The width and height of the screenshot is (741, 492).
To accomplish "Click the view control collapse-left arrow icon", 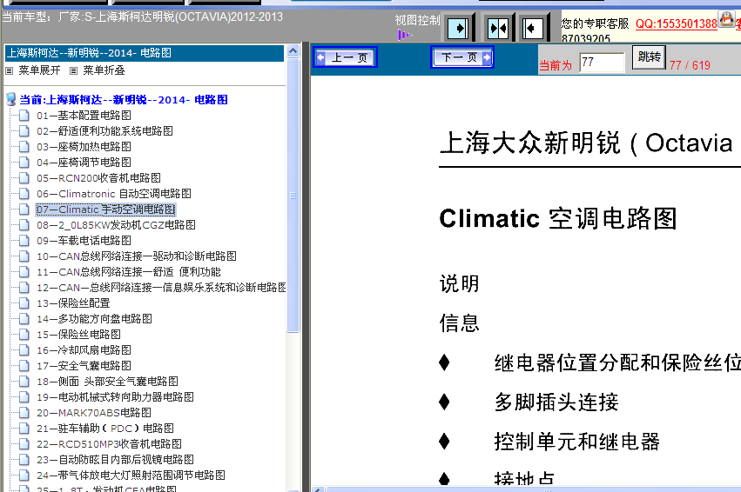I will coord(533,29).
